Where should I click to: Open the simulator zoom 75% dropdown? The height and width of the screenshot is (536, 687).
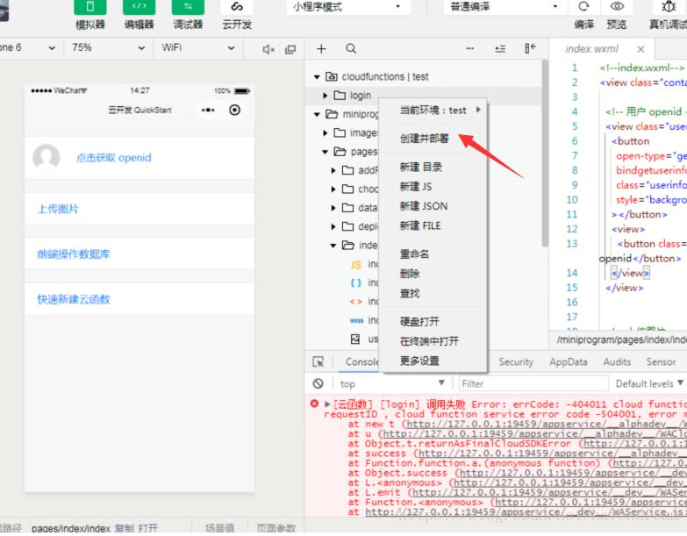(108, 47)
